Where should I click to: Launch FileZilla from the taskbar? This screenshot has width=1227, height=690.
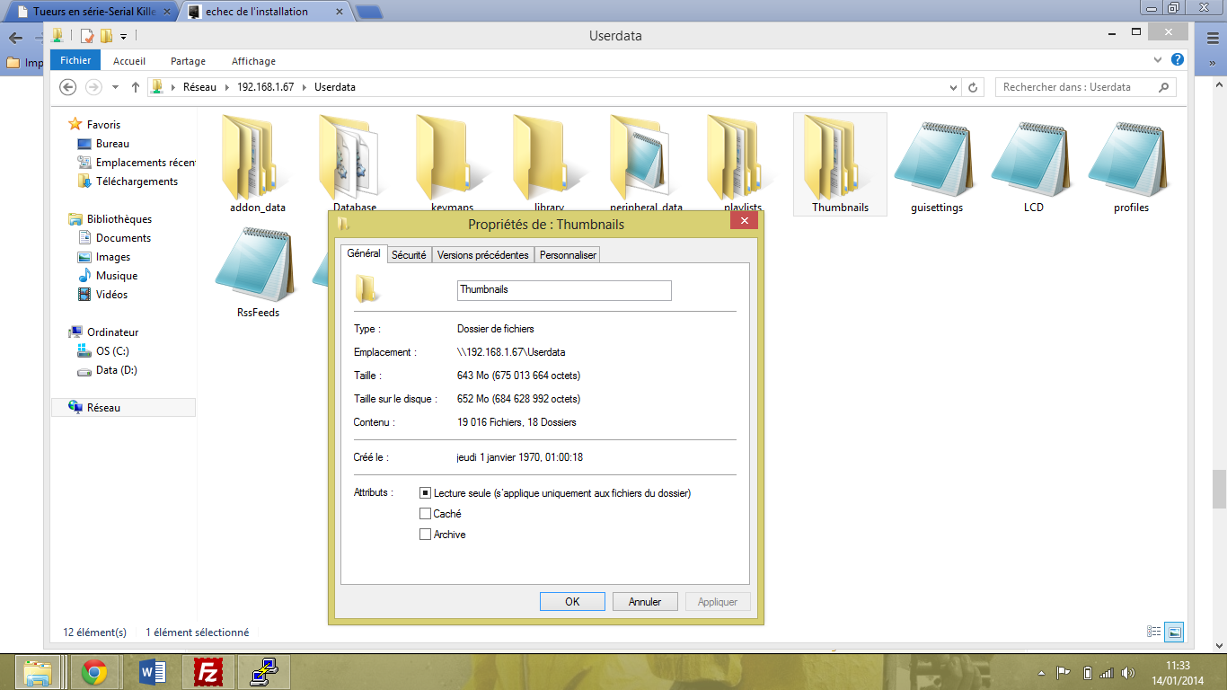[x=208, y=672]
